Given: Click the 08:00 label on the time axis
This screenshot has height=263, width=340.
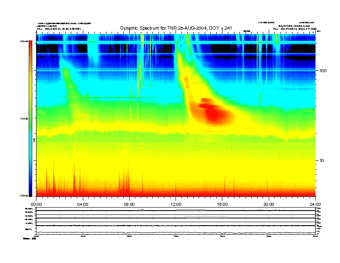Looking at the screenshot, I should click(x=129, y=205).
